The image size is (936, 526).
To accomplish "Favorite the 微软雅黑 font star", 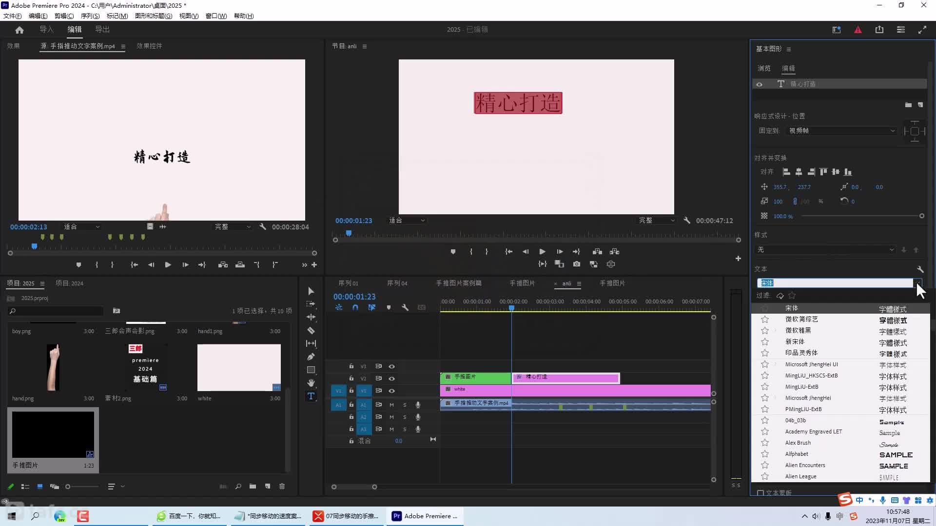I will coord(765,330).
